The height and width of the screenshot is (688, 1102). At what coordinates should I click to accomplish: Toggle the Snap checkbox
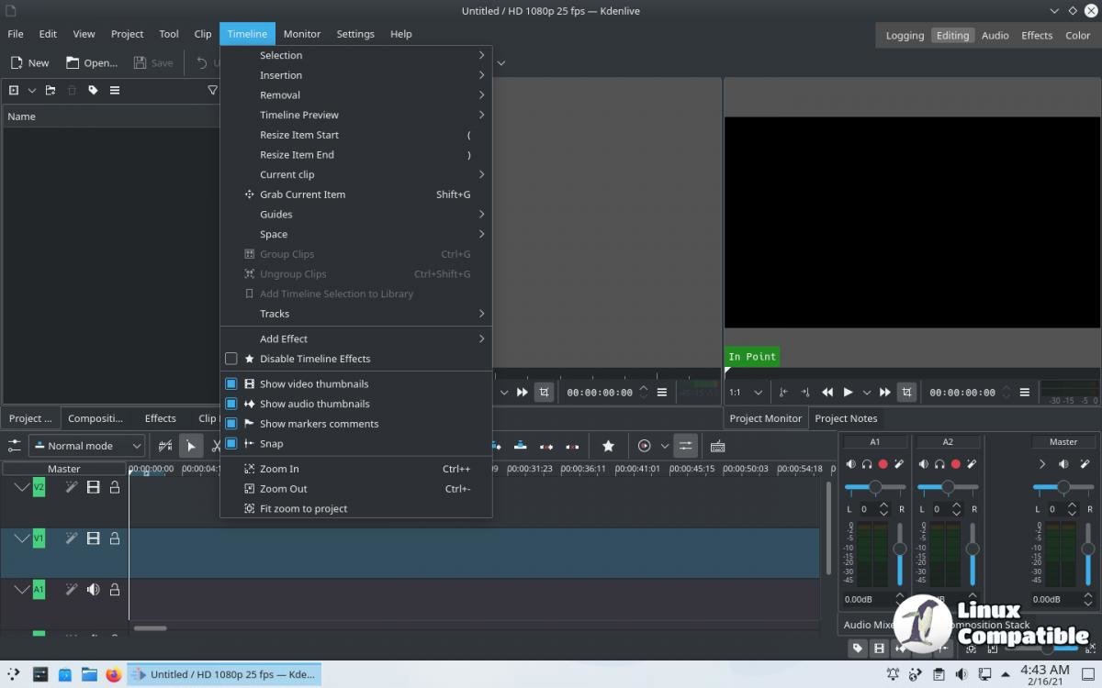(231, 444)
